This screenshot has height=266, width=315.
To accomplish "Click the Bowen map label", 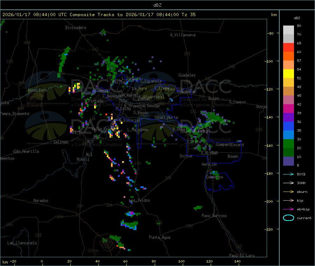I will [x=233, y=156].
